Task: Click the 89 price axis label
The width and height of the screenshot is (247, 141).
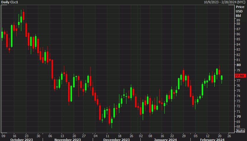Action: [238, 20]
